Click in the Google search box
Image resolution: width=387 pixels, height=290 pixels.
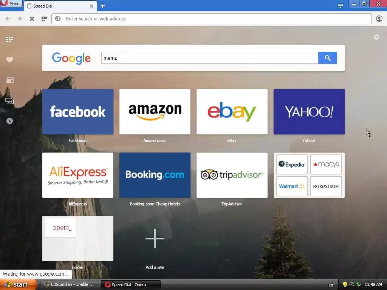(209, 58)
